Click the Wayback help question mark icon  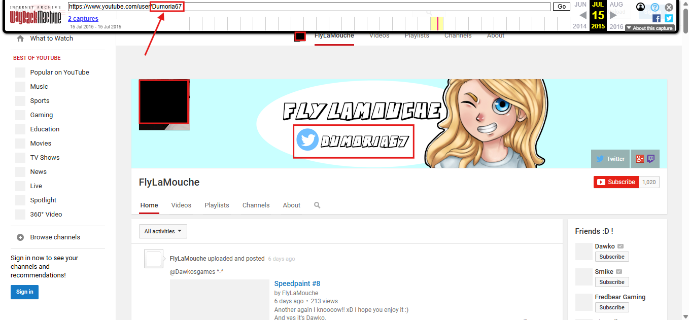tap(655, 7)
